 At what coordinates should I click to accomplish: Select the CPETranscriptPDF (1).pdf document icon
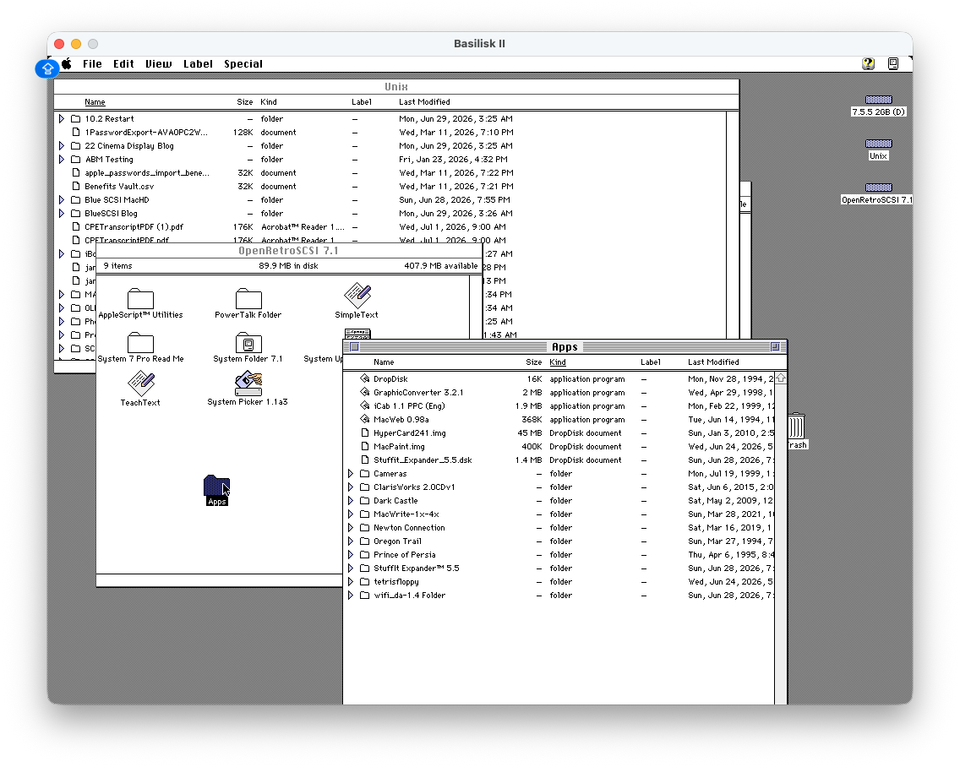(x=76, y=226)
